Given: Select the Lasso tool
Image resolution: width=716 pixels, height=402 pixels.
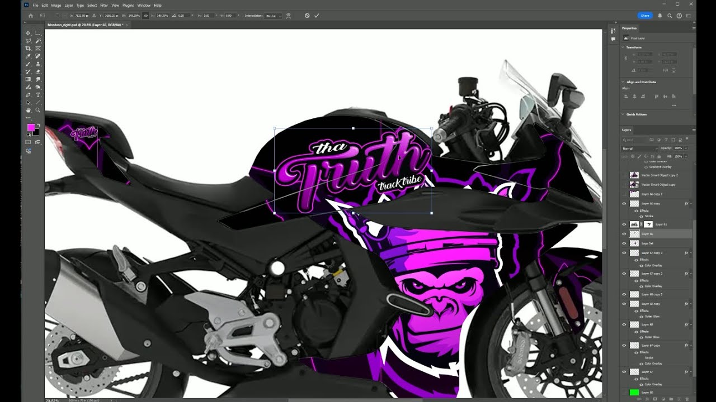Looking at the screenshot, I should pyautogui.click(x=28, y=41).
